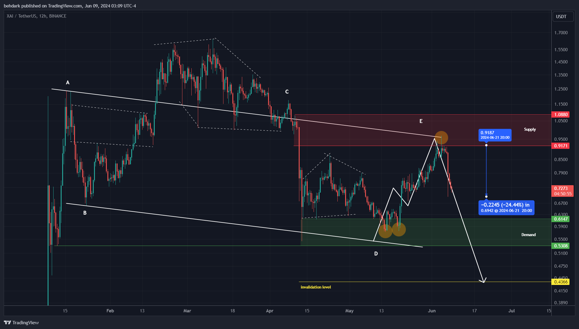The image size is (579, 329).
Task: Click the 'Feb' label on time axis
Action: coord(110,311)
